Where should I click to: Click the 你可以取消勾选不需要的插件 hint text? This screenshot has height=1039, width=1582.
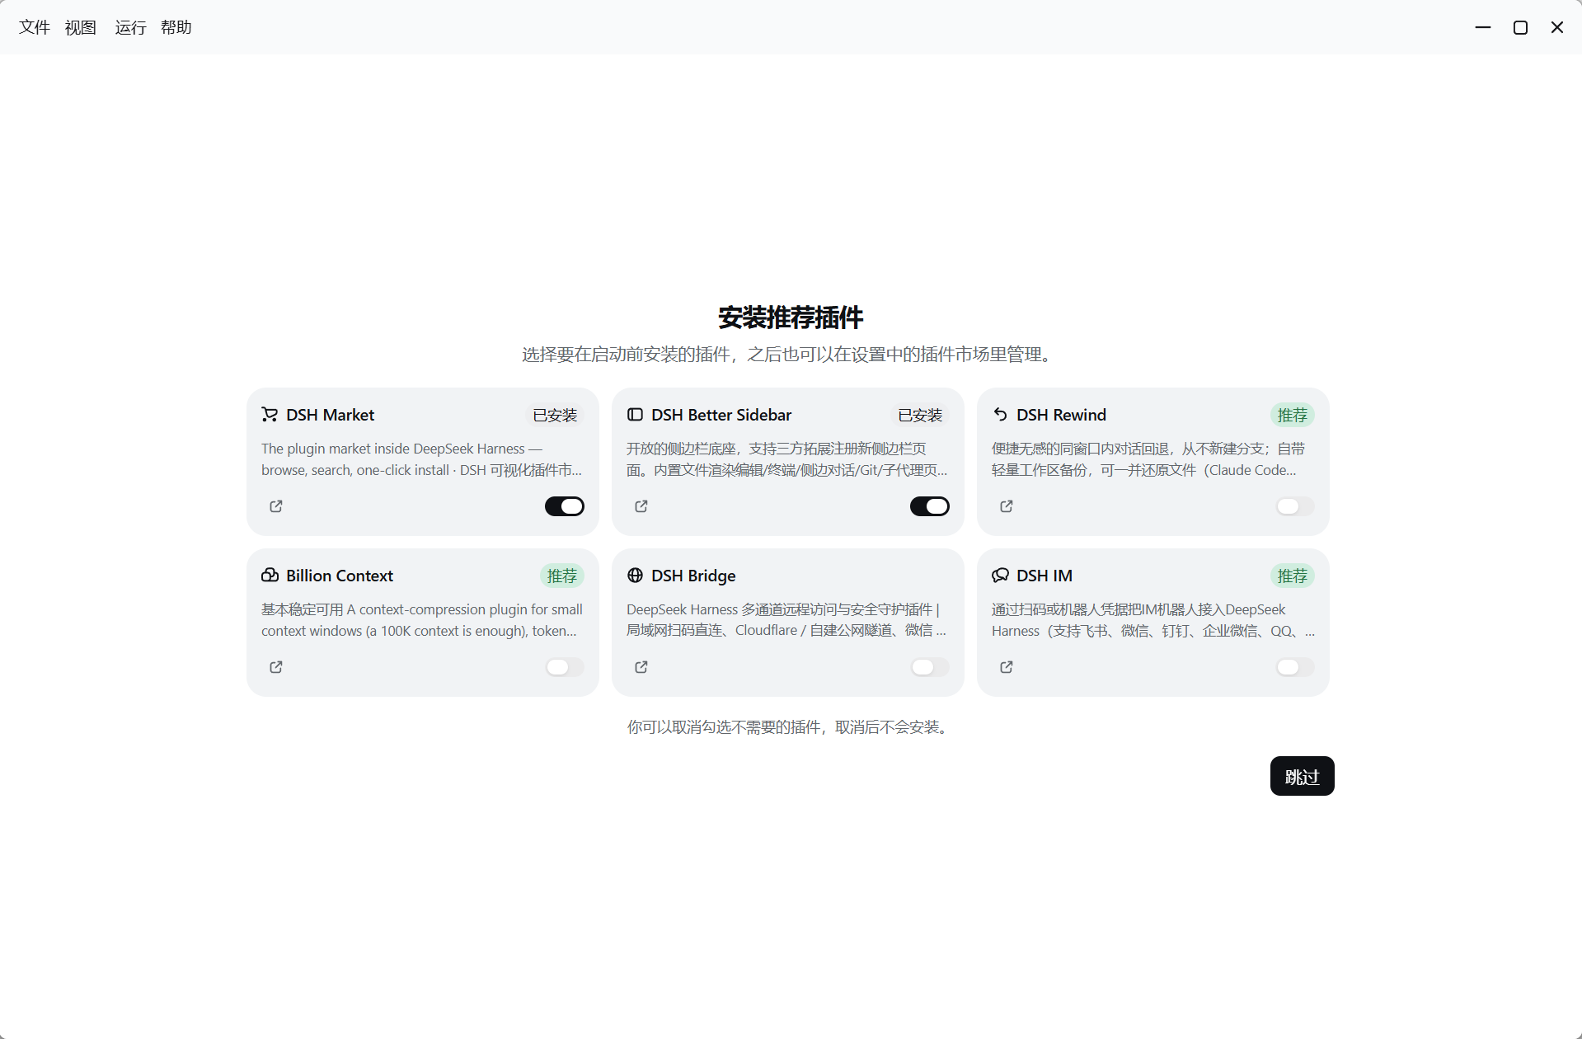tap(791, 727)
